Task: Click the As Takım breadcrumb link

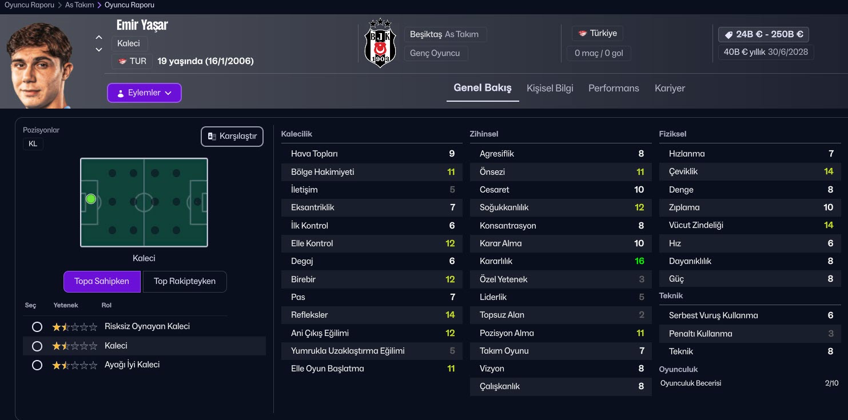Action: pos(79,5)
